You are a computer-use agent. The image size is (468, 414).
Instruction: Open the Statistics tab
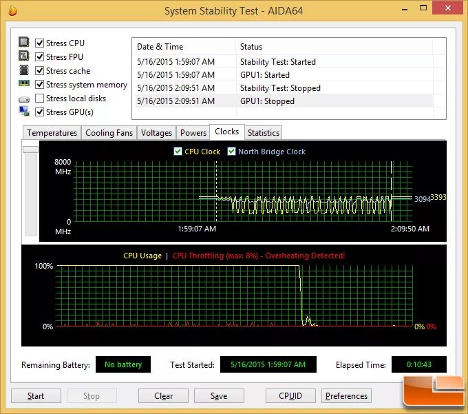click(x=263, y=133)
